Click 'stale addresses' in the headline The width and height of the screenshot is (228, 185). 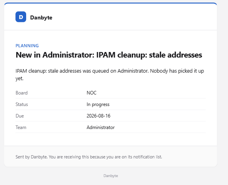(175, 55)
